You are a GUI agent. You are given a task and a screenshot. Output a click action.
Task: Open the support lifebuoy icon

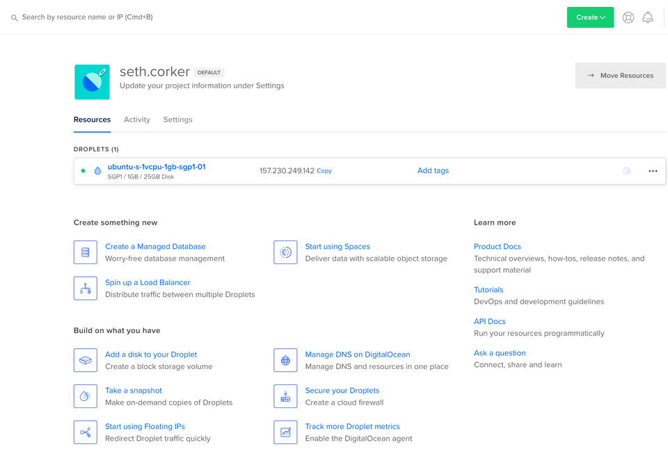click(628, 17)
